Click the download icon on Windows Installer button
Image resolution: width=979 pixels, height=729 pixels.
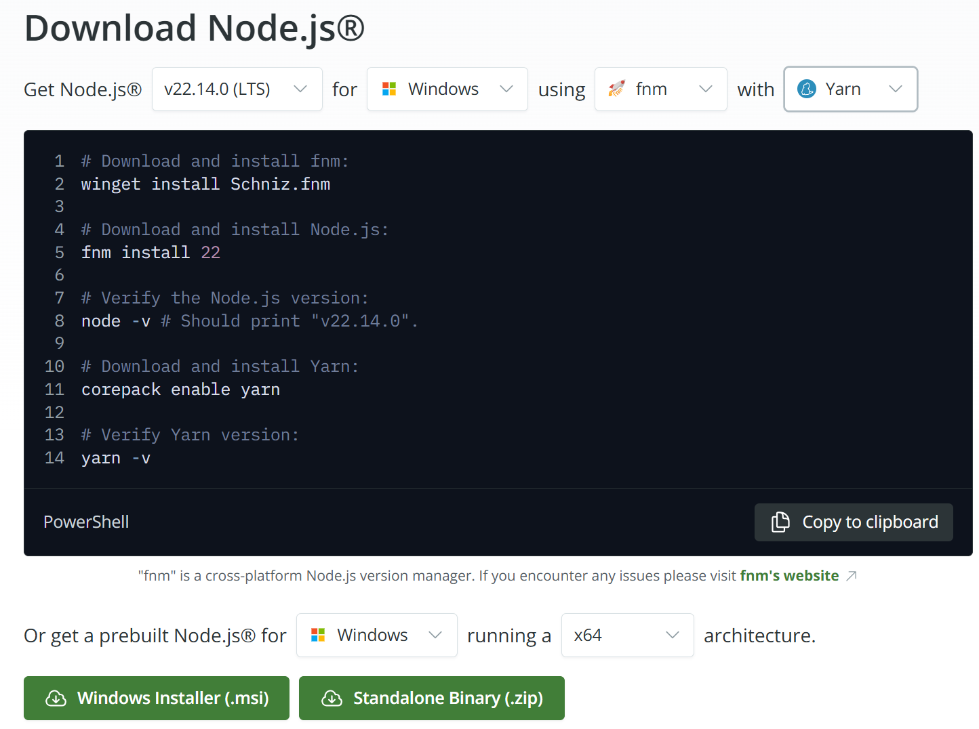click(x=56, y=699)
